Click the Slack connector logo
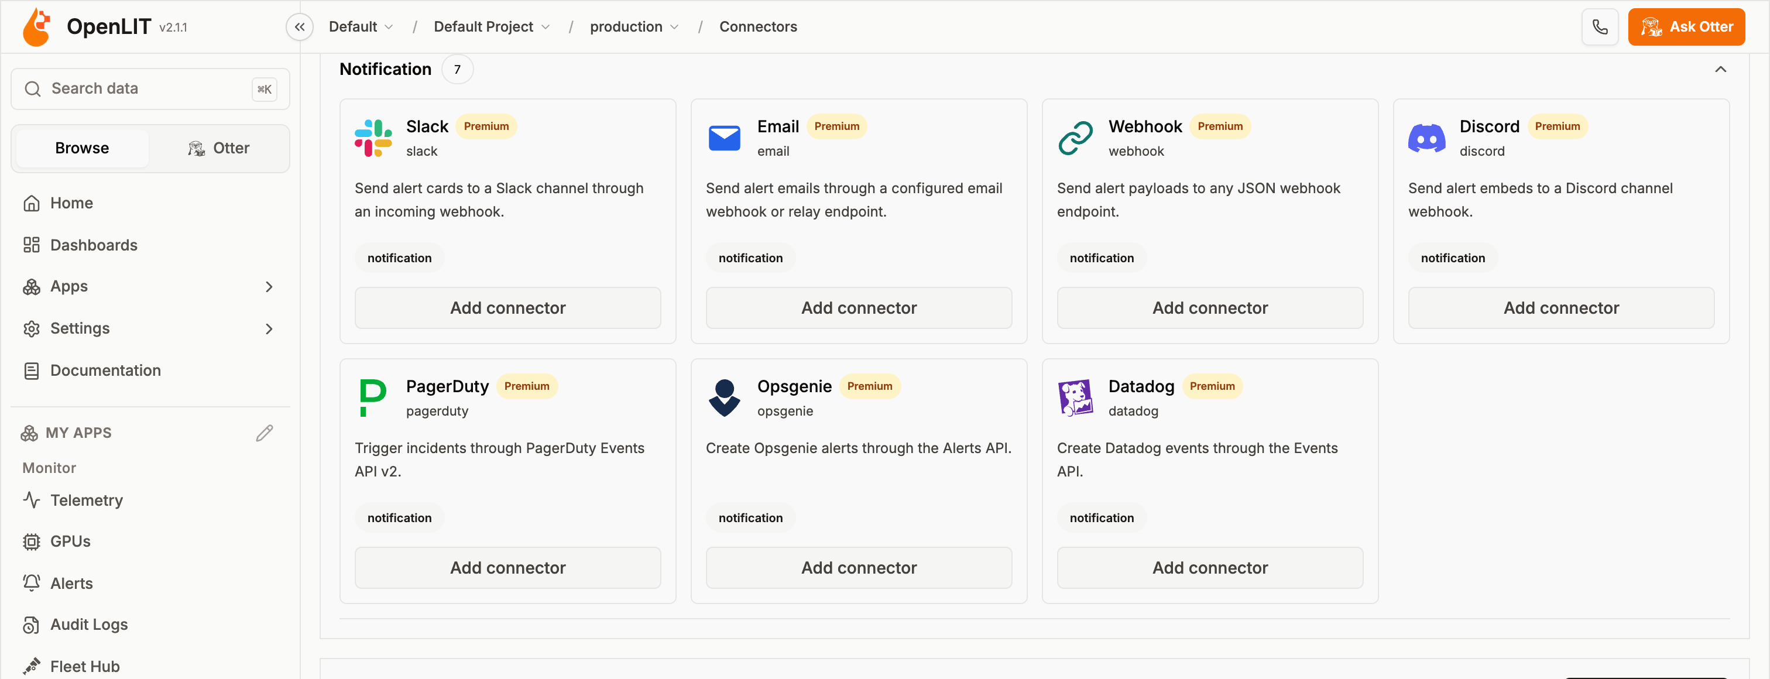The width and height of the screenshot is (1770, 679). [x=373, y=138]
